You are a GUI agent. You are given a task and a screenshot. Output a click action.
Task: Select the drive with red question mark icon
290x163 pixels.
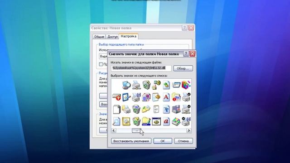coord(116,97)
